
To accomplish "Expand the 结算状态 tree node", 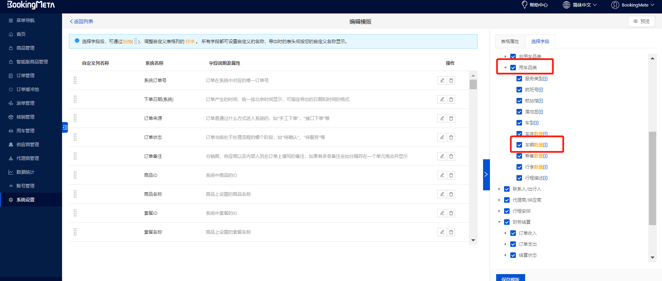I will click(505, 255).
